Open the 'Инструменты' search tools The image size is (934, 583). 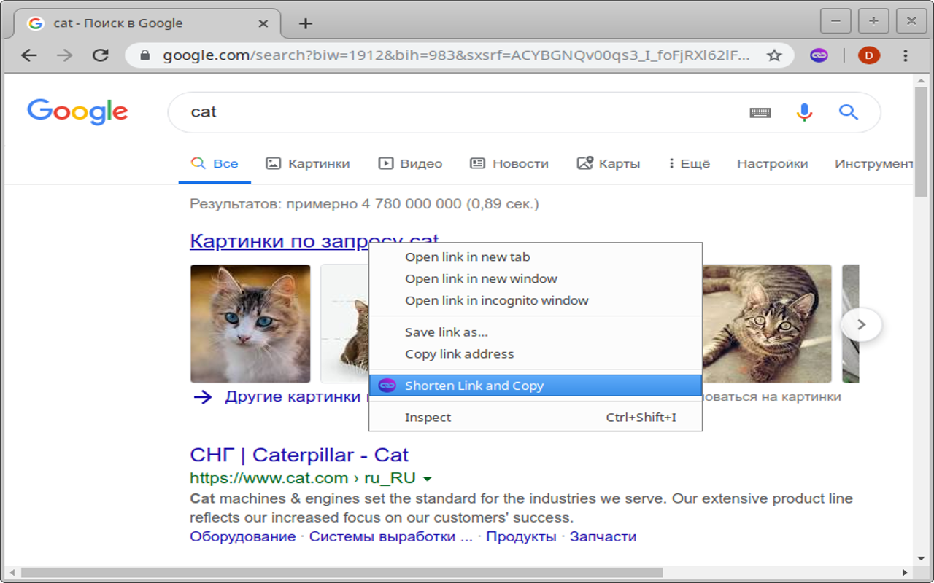coord(873,163)
